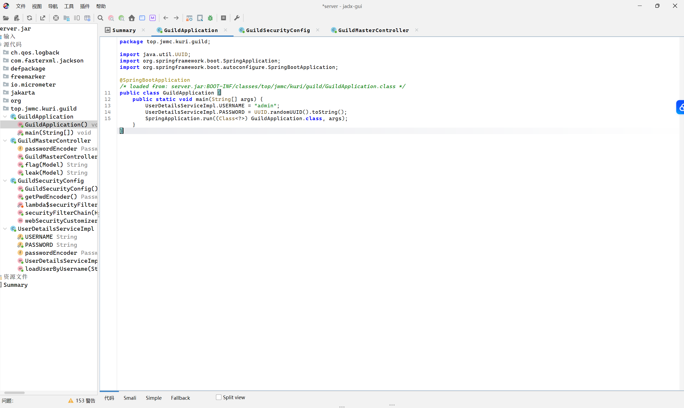This screenshot has height=408, width=684.
Task: Click the open file folder icon
Action: tap(6, 18)
